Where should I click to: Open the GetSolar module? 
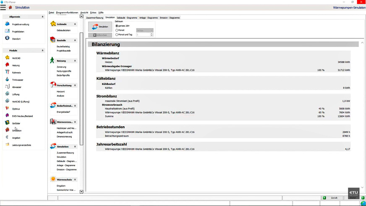16,123
